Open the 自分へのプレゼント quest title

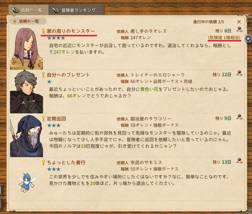pyautogui.click(x=68, y=75)
